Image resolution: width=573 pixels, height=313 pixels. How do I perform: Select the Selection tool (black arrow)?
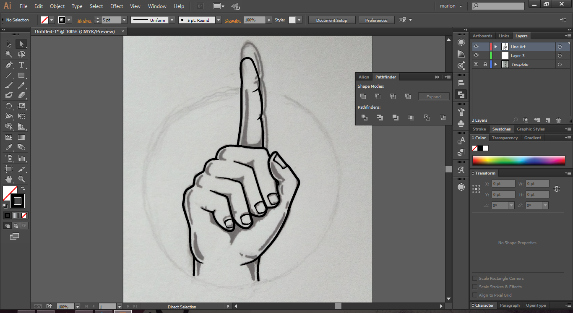point(9,44)
